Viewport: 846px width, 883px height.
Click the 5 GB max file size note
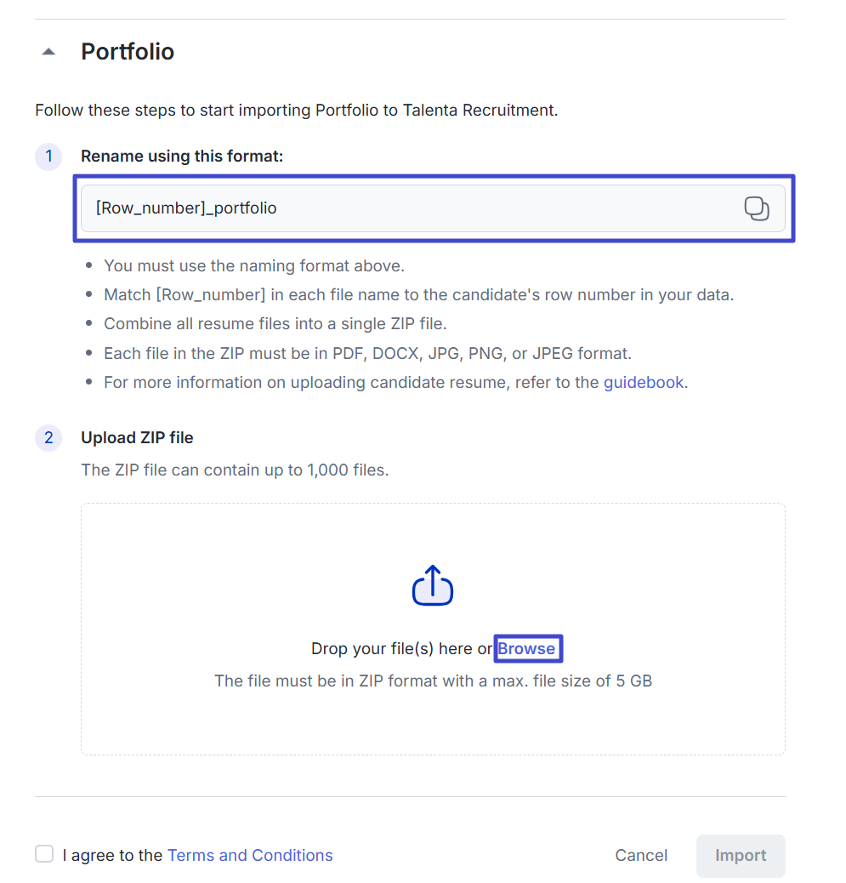(x=433, y=681)
